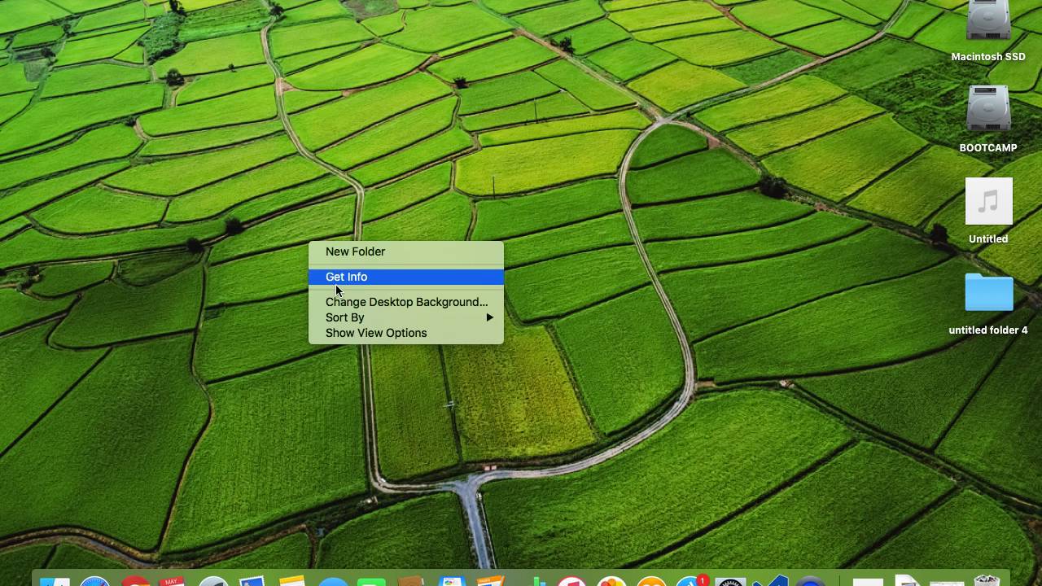Open Calendar showing MAY in the Dock
The height and width of the screenshot is (586, 1042).
tap(172, 580)
